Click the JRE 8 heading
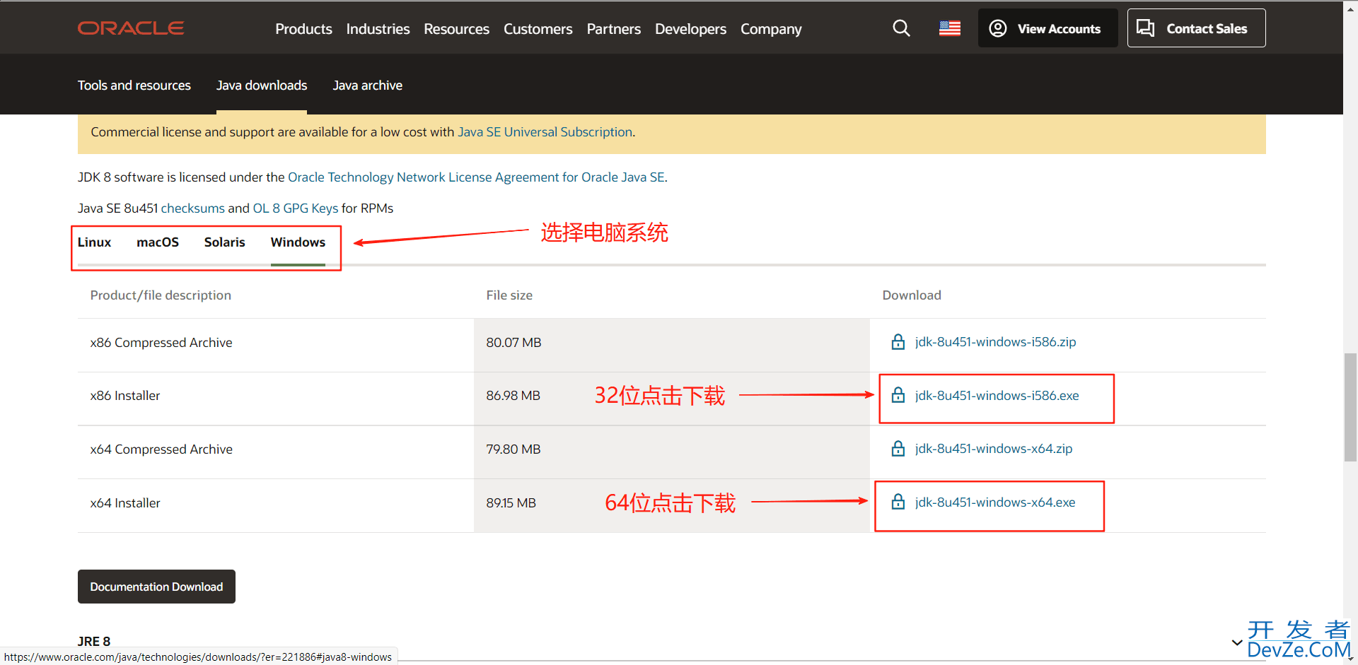 point(94,642)
